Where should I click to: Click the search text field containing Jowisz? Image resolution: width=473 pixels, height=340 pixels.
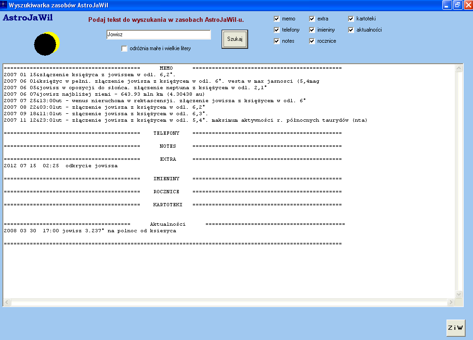pyautogui.click(x=158, y=34)
